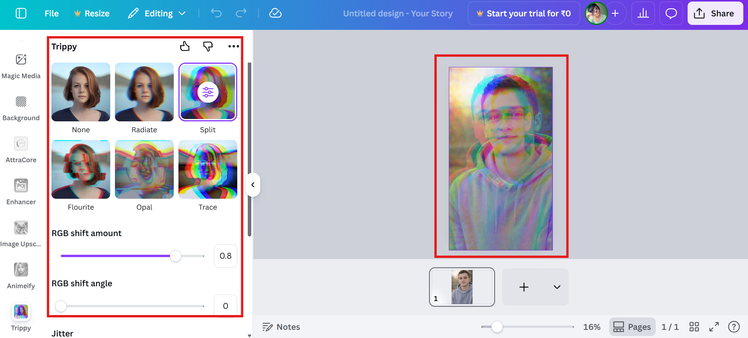Open the Resize menu
Image resolution: width=748 pixels, height=338 pixels.
[92, 14]
